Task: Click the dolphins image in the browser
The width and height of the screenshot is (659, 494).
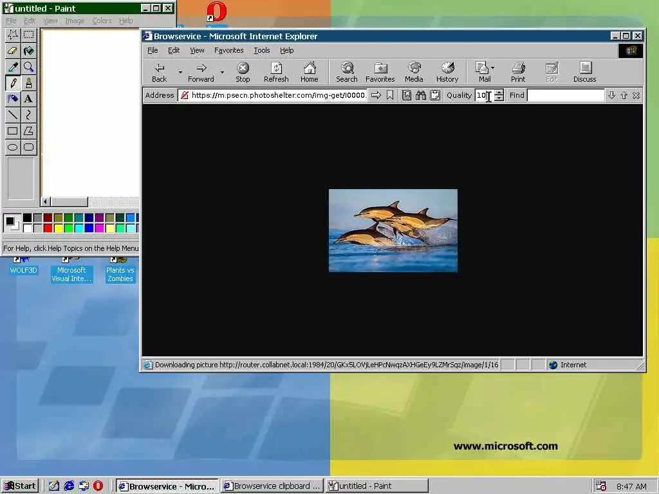Action: (393, 231)
